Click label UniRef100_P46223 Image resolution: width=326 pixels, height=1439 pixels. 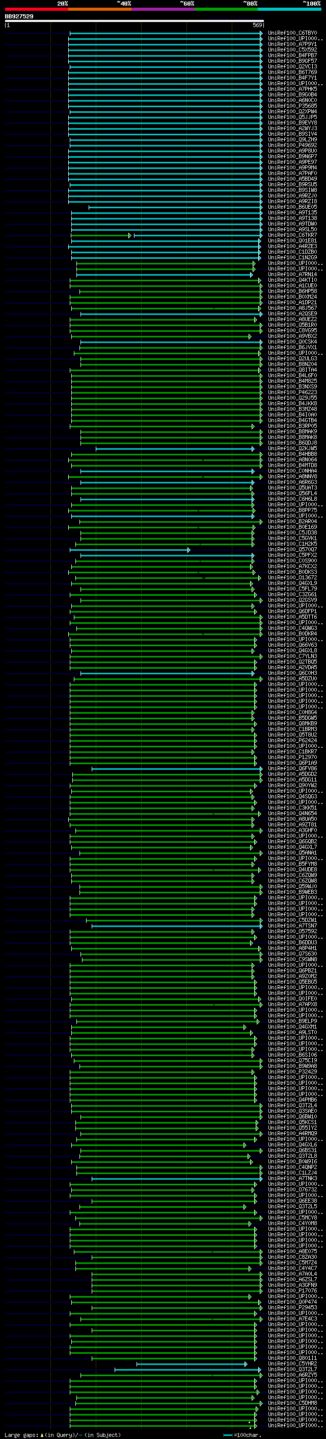pos(292,392)
